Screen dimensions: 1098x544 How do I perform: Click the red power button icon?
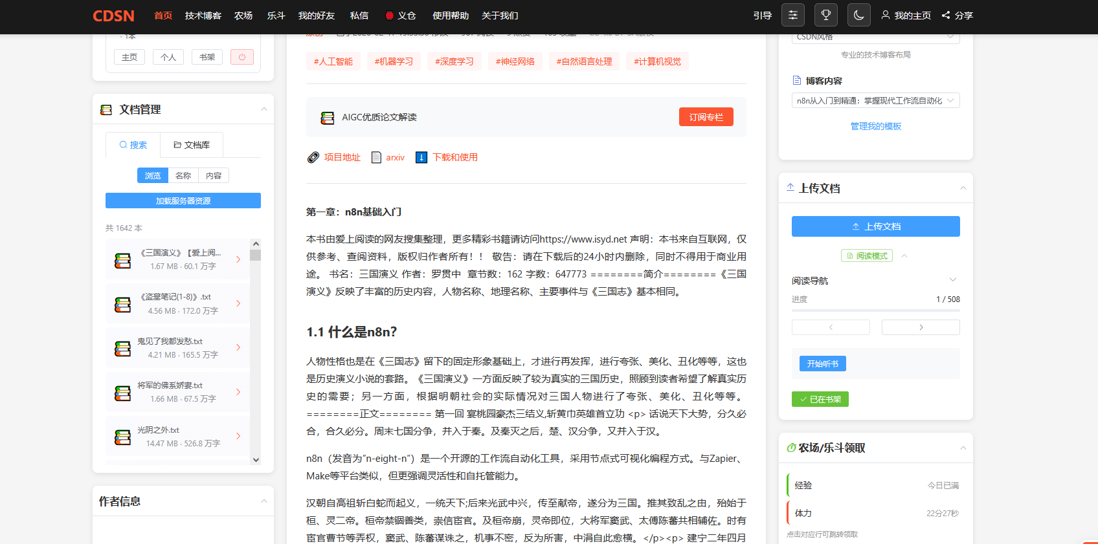(242, 57)
